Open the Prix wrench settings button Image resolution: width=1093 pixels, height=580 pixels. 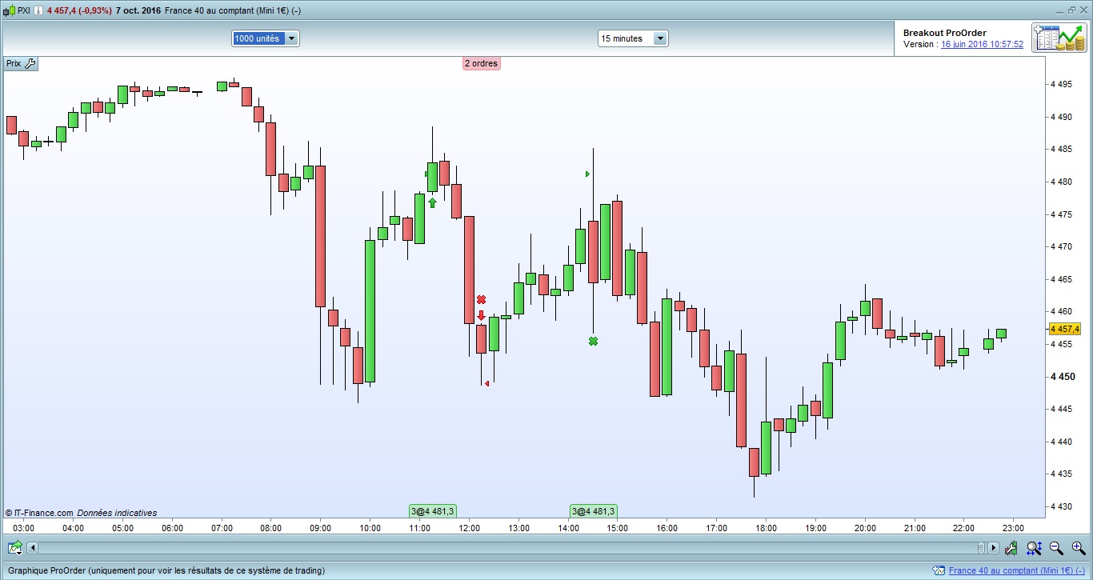pyautogui.click(x=30, y=63)
